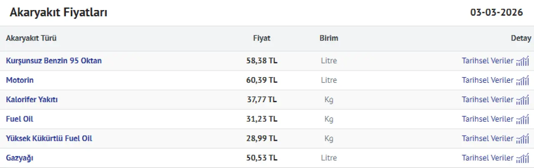Image resolution: width=534 pixels, height=168 pixels.
Task: Open Yüksek Kükürtlü Fuel Oil link
Action: (x=49, y=138)
